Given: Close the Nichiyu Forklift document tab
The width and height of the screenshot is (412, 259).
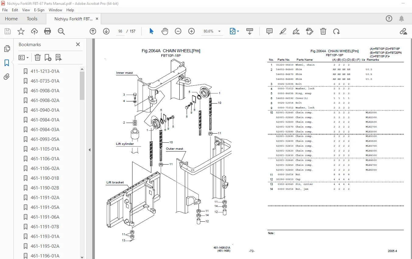Looking at the screenshot, I should tap(97, 19).
